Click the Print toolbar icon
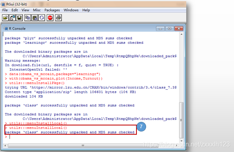This screenshot has height=152, width=234. pos(58,18)
